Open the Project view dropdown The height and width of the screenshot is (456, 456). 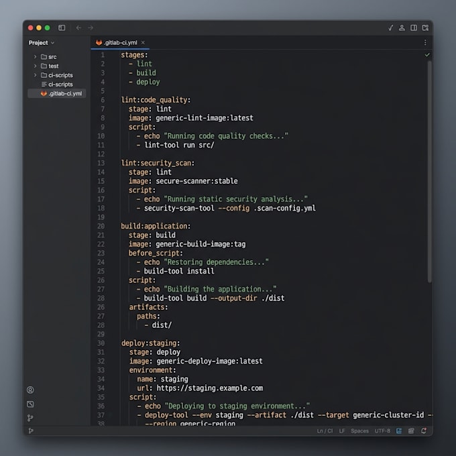pyautogui.click(x=42, y=43)
